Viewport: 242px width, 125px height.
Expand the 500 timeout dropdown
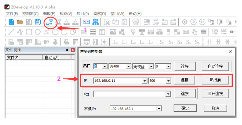point(168,80)
